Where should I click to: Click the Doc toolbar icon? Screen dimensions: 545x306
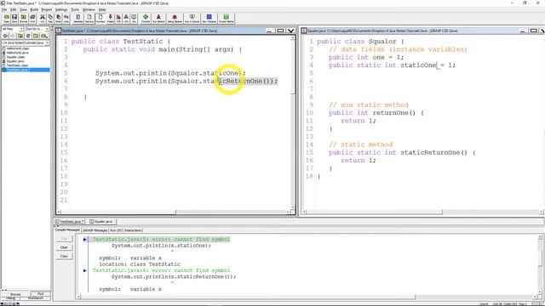[x=134, y=19]
